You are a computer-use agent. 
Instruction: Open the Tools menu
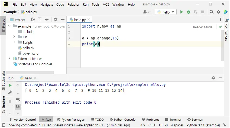95,5
